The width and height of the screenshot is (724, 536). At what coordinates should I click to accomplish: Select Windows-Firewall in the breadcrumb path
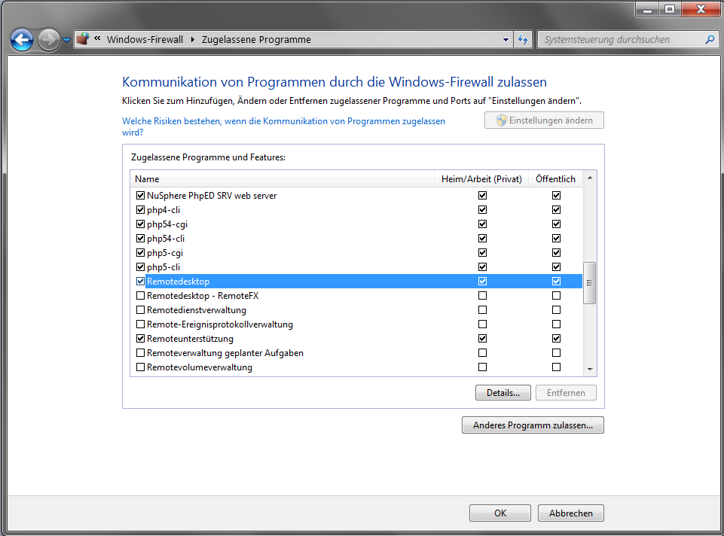click(145, 40)
